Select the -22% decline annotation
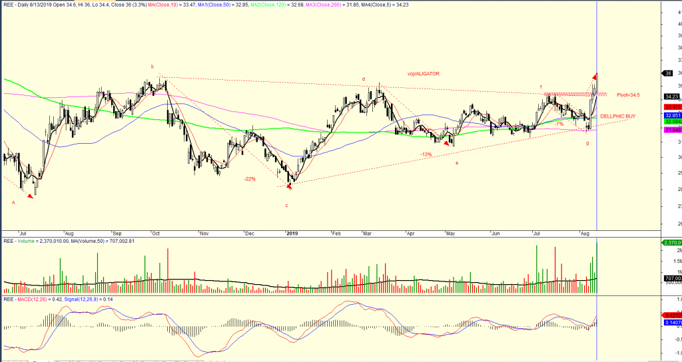The image size is (682, 362). coord(250,178)
